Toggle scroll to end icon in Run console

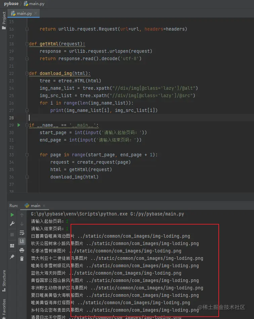[x=22, y=241]
